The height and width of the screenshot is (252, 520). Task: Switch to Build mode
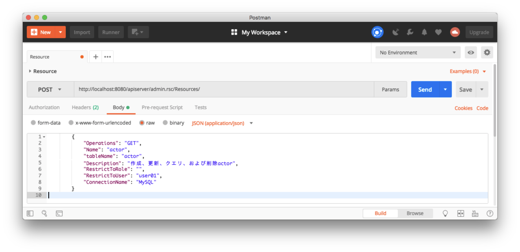click(x=380, y=213)
